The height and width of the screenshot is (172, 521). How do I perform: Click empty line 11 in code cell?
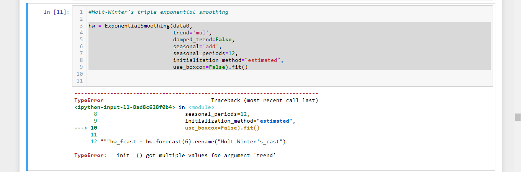[289, 81]
